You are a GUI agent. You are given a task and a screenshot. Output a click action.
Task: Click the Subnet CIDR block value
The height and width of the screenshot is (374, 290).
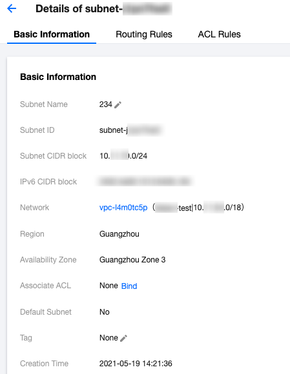click(123, 156)
